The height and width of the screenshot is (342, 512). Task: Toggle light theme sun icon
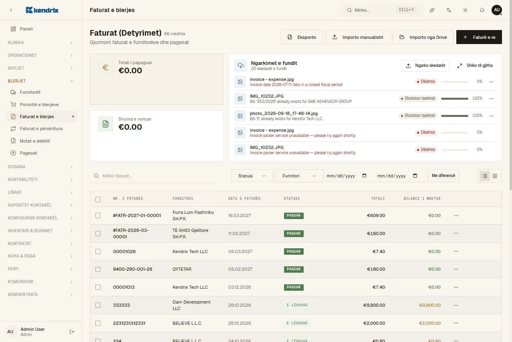pos(465,10)
